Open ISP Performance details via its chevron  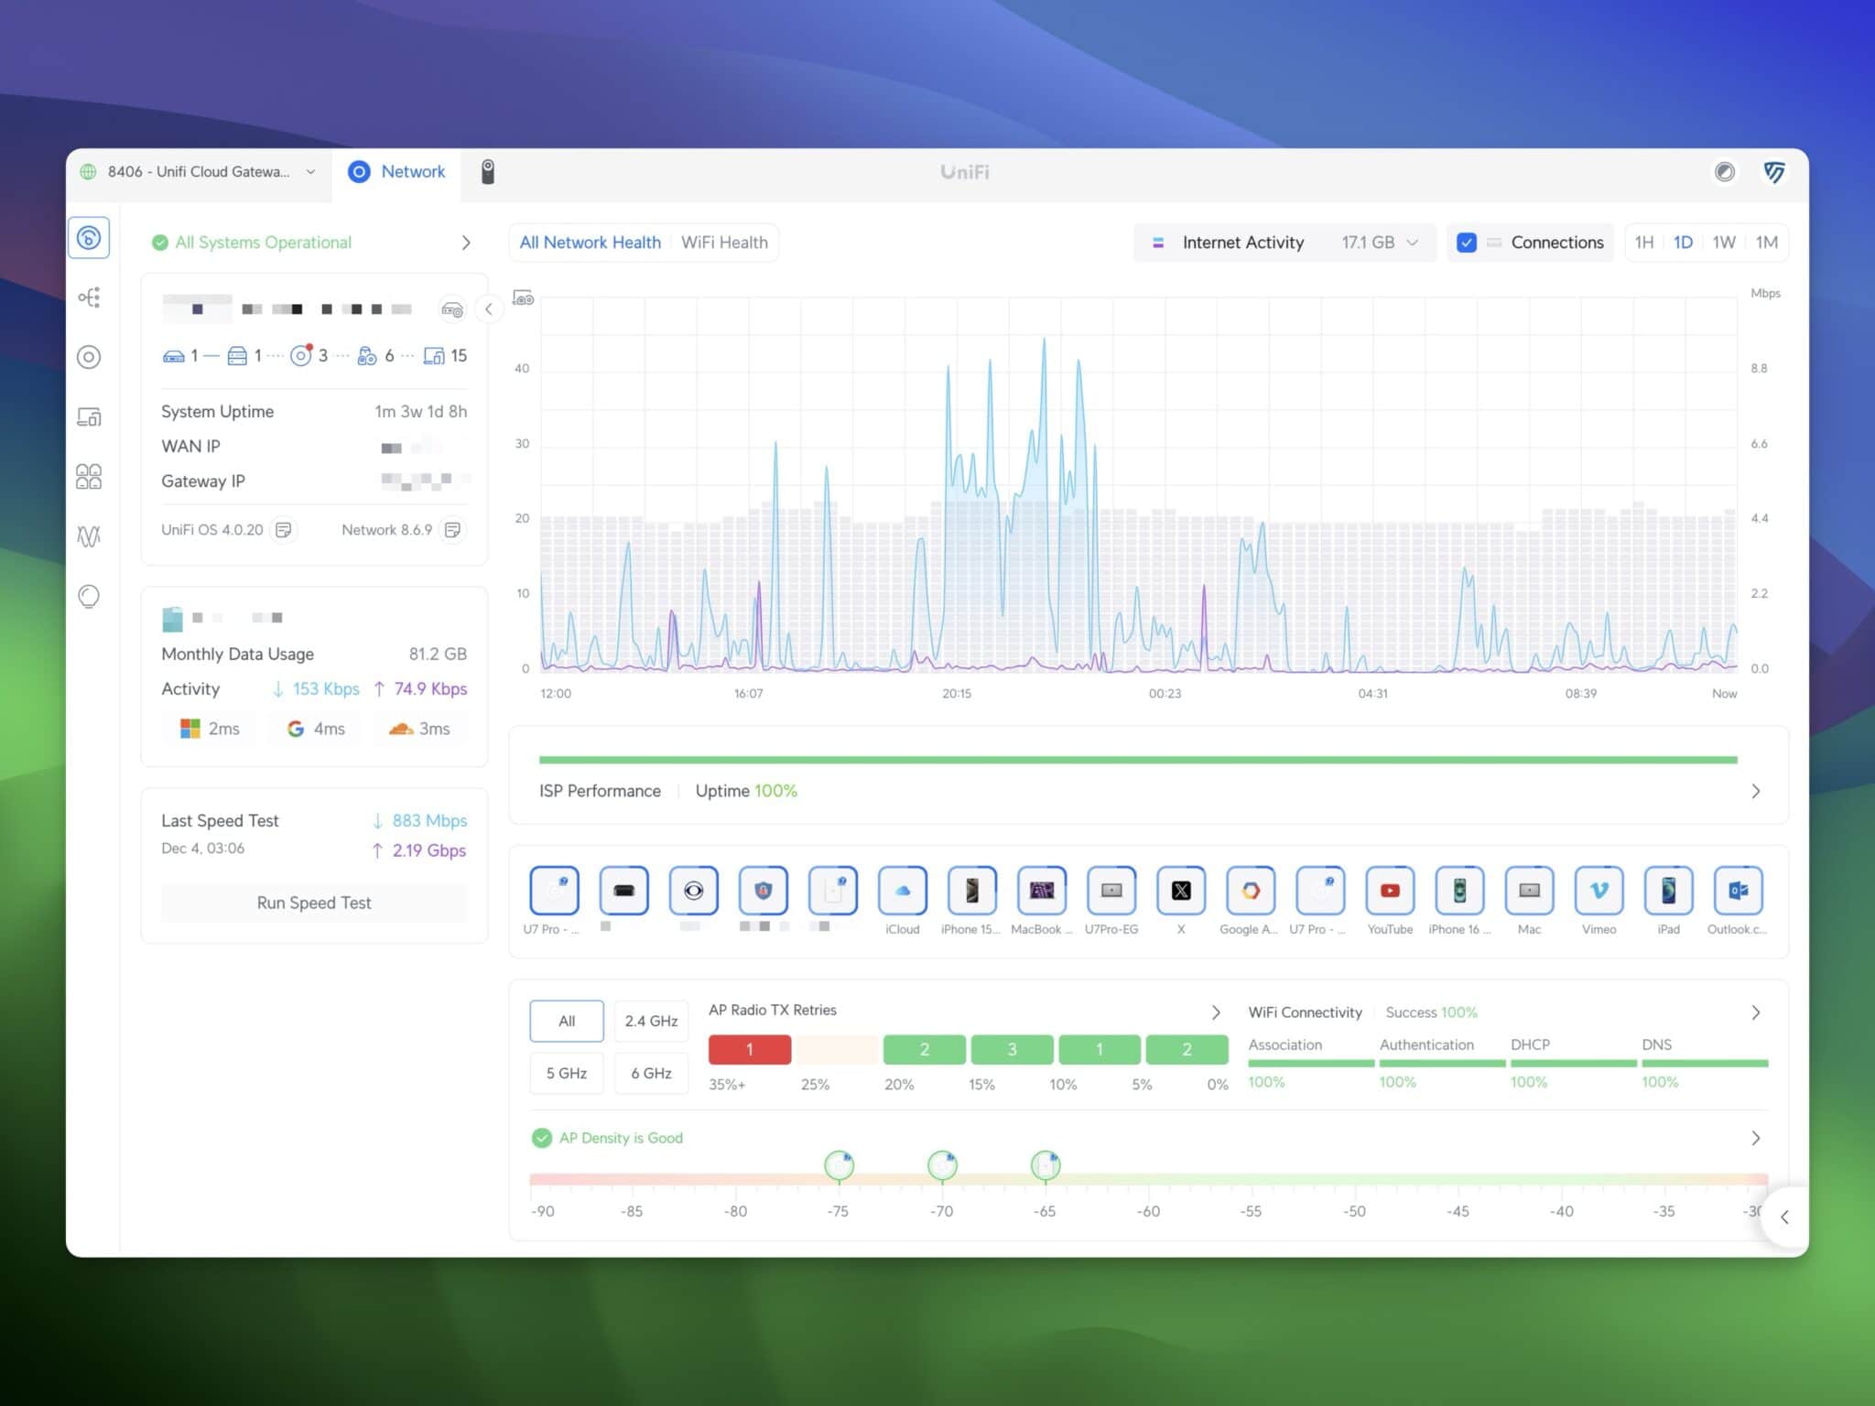click(x=1755, y=791)
